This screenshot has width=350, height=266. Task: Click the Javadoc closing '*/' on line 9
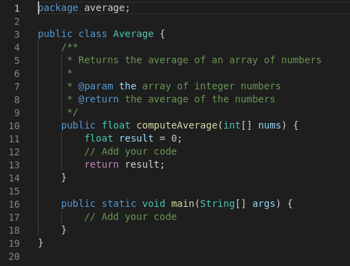coord(72,112)
